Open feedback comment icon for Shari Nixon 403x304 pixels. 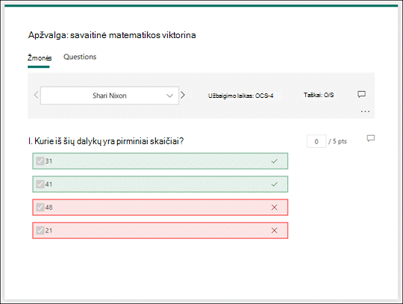pyautogui.click(x=361, y=94)
